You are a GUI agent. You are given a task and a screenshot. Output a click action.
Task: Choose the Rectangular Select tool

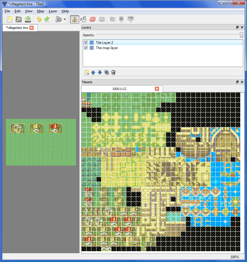[101, 19]
